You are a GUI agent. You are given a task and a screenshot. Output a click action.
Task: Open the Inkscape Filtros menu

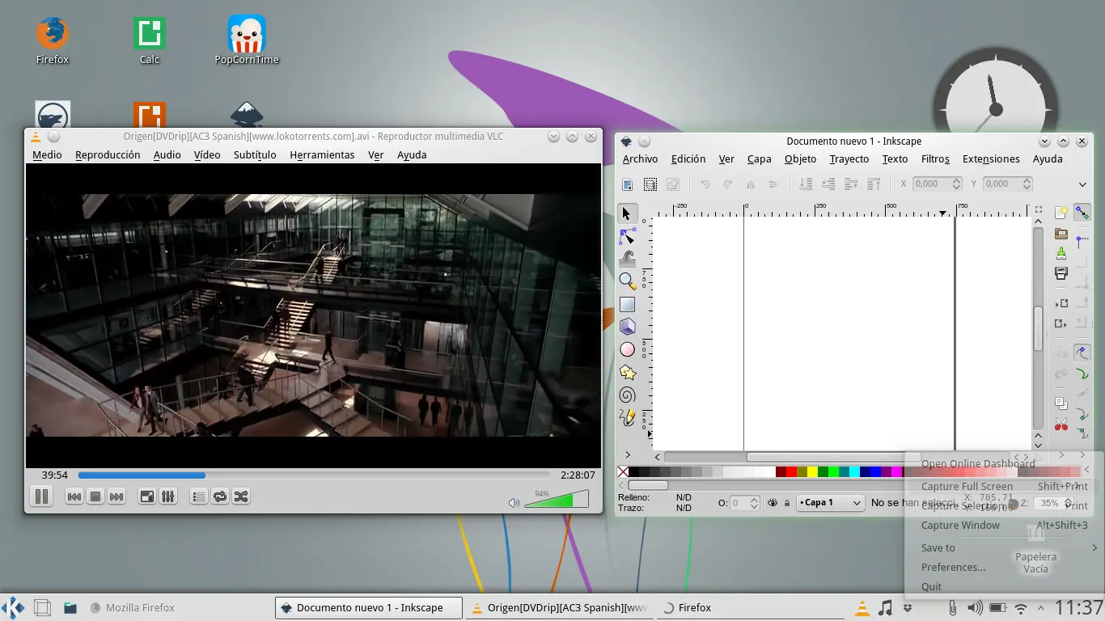[x=935, y=159]
